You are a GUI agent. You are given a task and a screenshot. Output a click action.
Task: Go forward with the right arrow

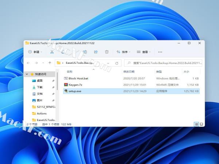coord(36,63)
